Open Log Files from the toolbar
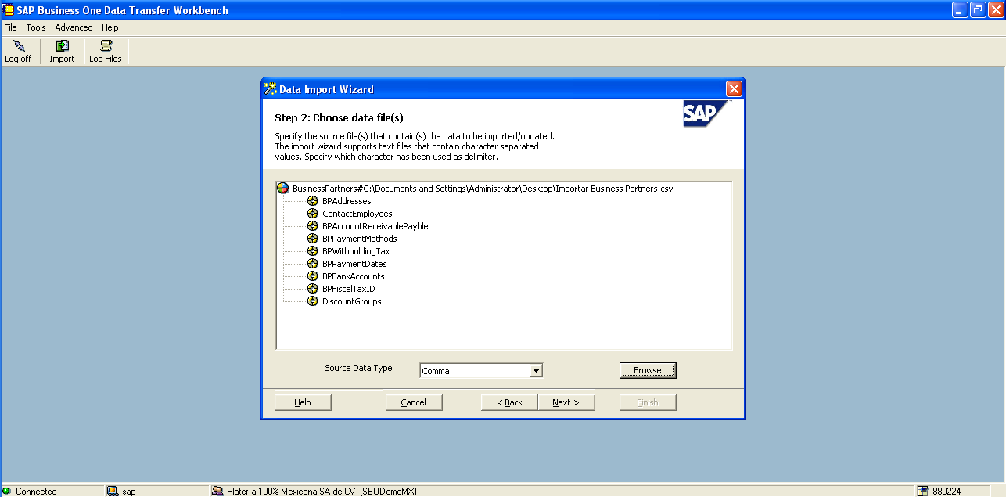 (x=105, y=51)
